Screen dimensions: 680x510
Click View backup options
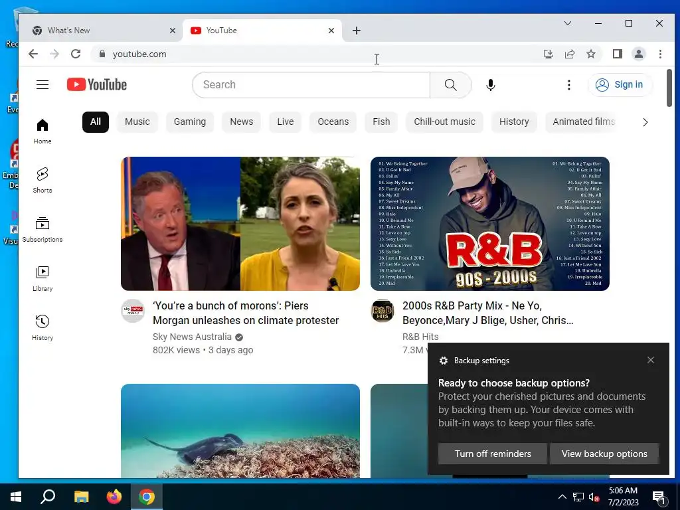click(x=604, y=454)
